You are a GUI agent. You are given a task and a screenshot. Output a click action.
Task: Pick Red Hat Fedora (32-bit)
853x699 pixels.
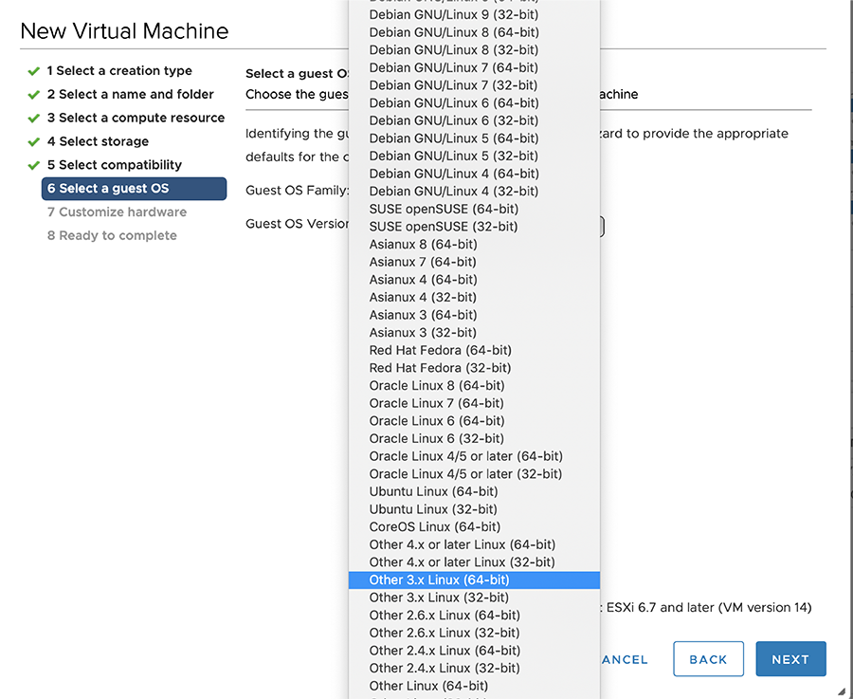click(x=474, y=368)
